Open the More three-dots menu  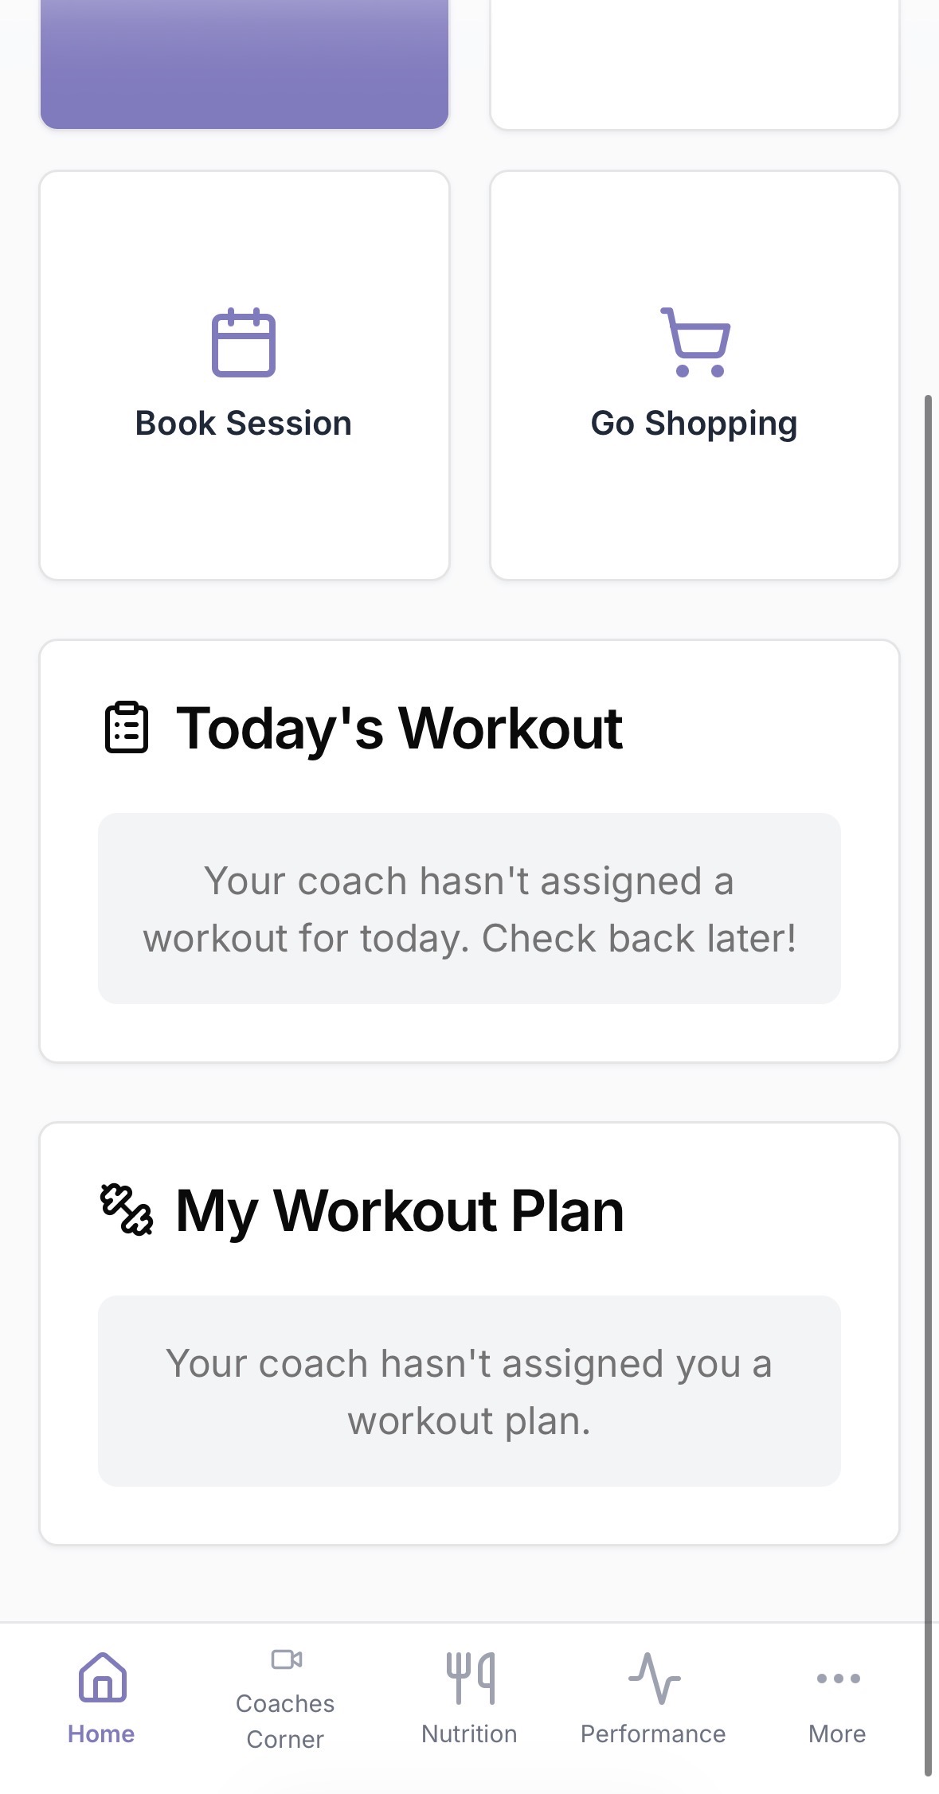838,1678
